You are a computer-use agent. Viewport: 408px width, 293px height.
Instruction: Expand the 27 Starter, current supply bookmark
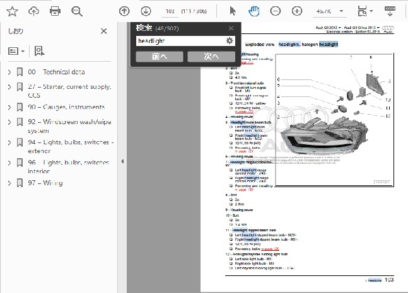point(9,87)
